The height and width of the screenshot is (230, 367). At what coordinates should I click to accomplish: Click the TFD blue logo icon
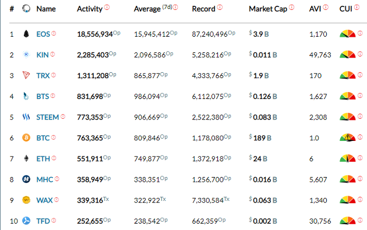(26, 221)
